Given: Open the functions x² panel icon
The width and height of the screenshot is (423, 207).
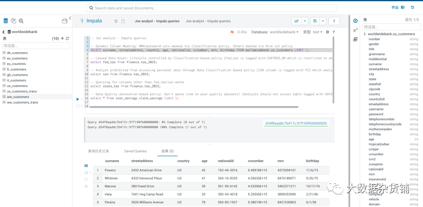Looking at the screenshot, I should [355, 30].
